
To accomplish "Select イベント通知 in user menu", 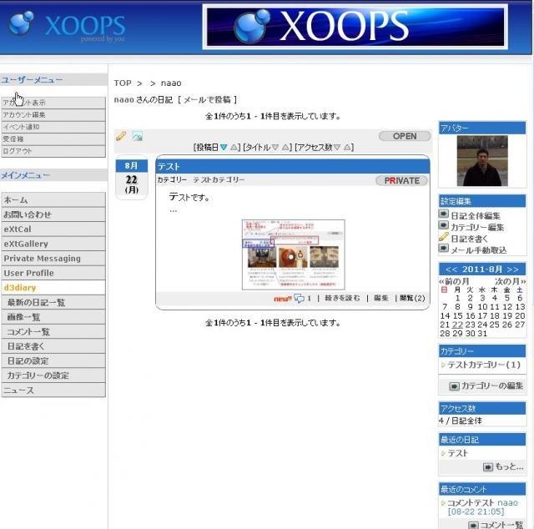I will click(x=53, y=127).
